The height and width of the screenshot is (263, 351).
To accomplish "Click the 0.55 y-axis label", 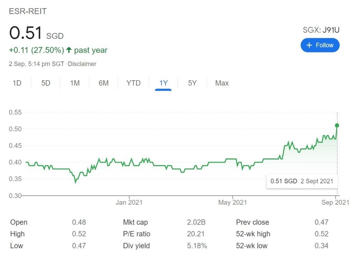I will (15, 112).
